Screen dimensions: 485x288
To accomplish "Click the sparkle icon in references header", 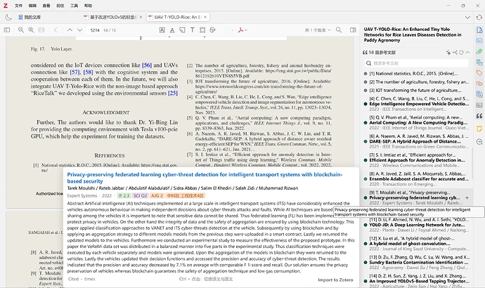I will pyautogui.click(x=448, y=53).
